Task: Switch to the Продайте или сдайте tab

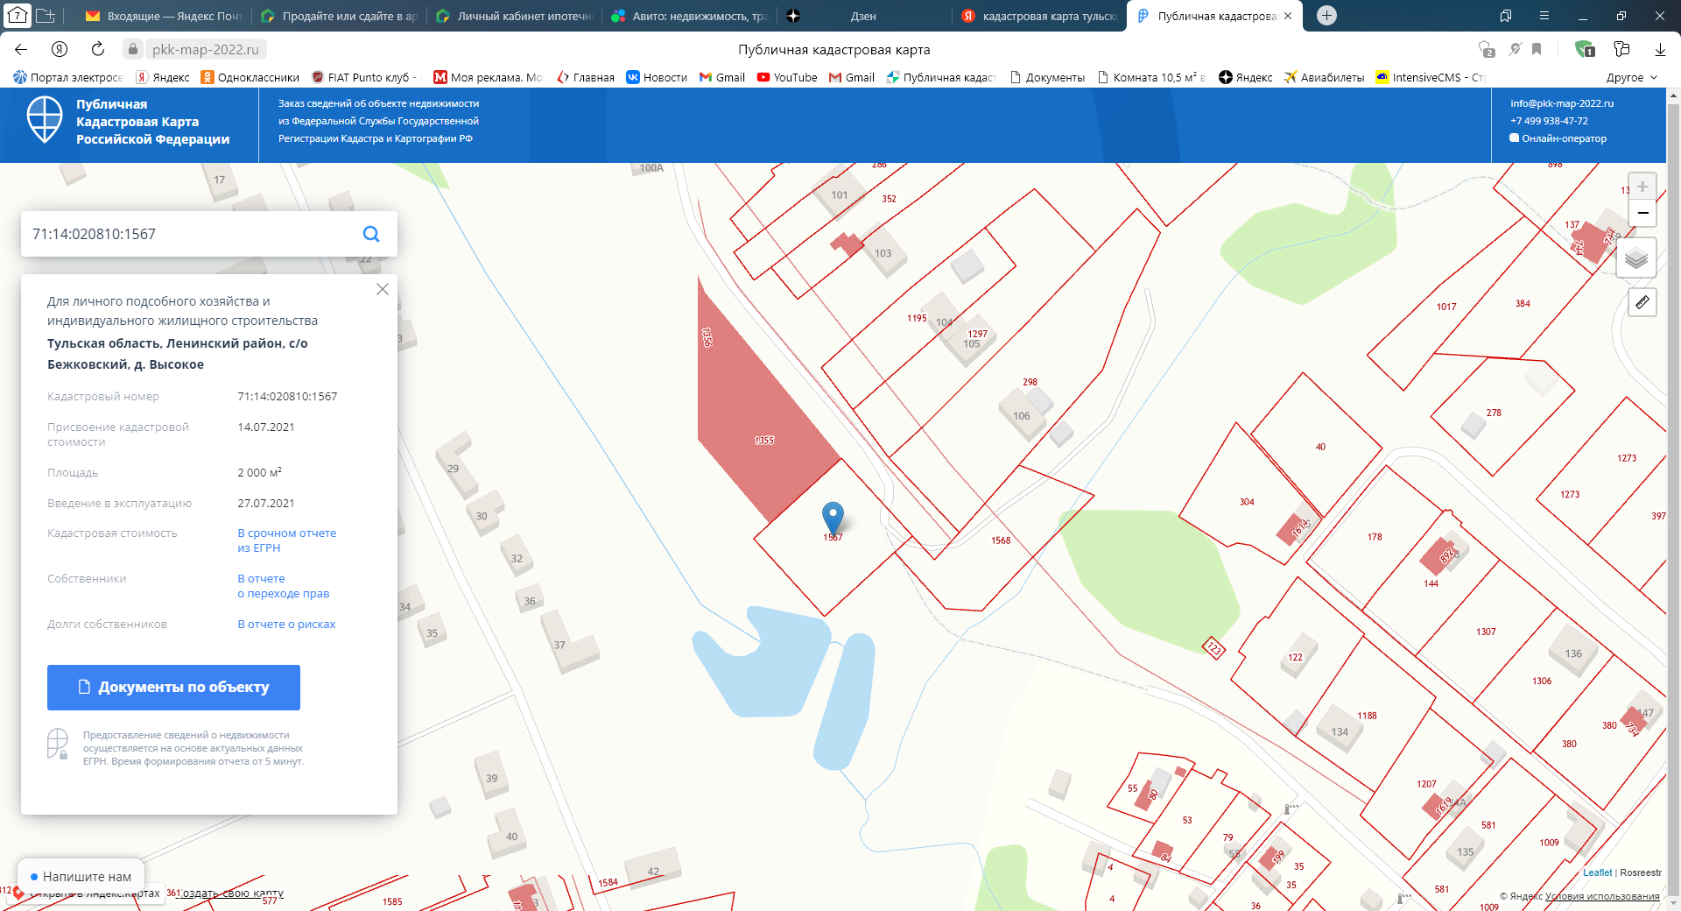Action: (x=339, y=16)
